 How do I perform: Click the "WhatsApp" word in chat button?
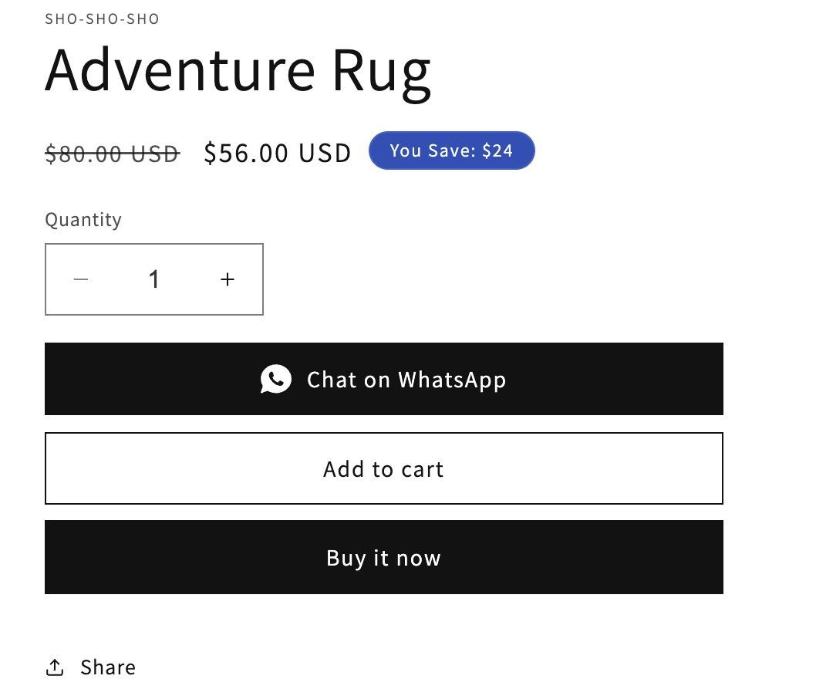[452, 380]
